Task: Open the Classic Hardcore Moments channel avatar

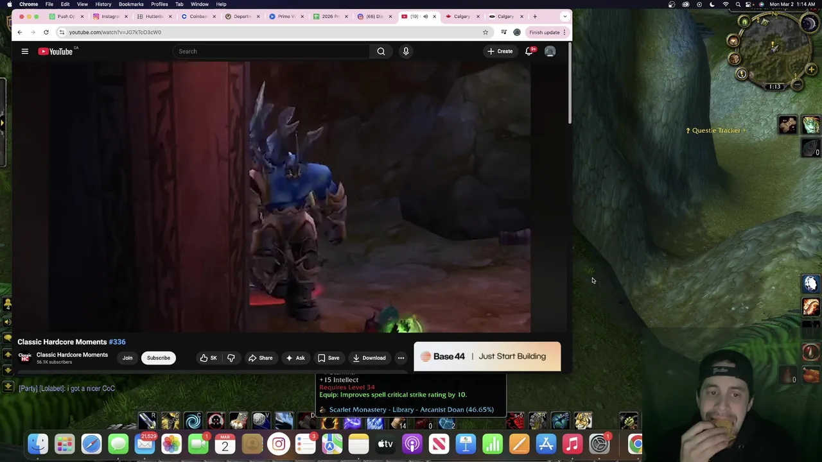Action: pos(25,357)
